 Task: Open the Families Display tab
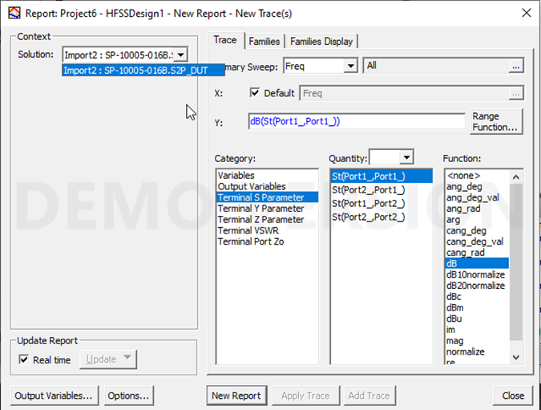click(321, 41)
